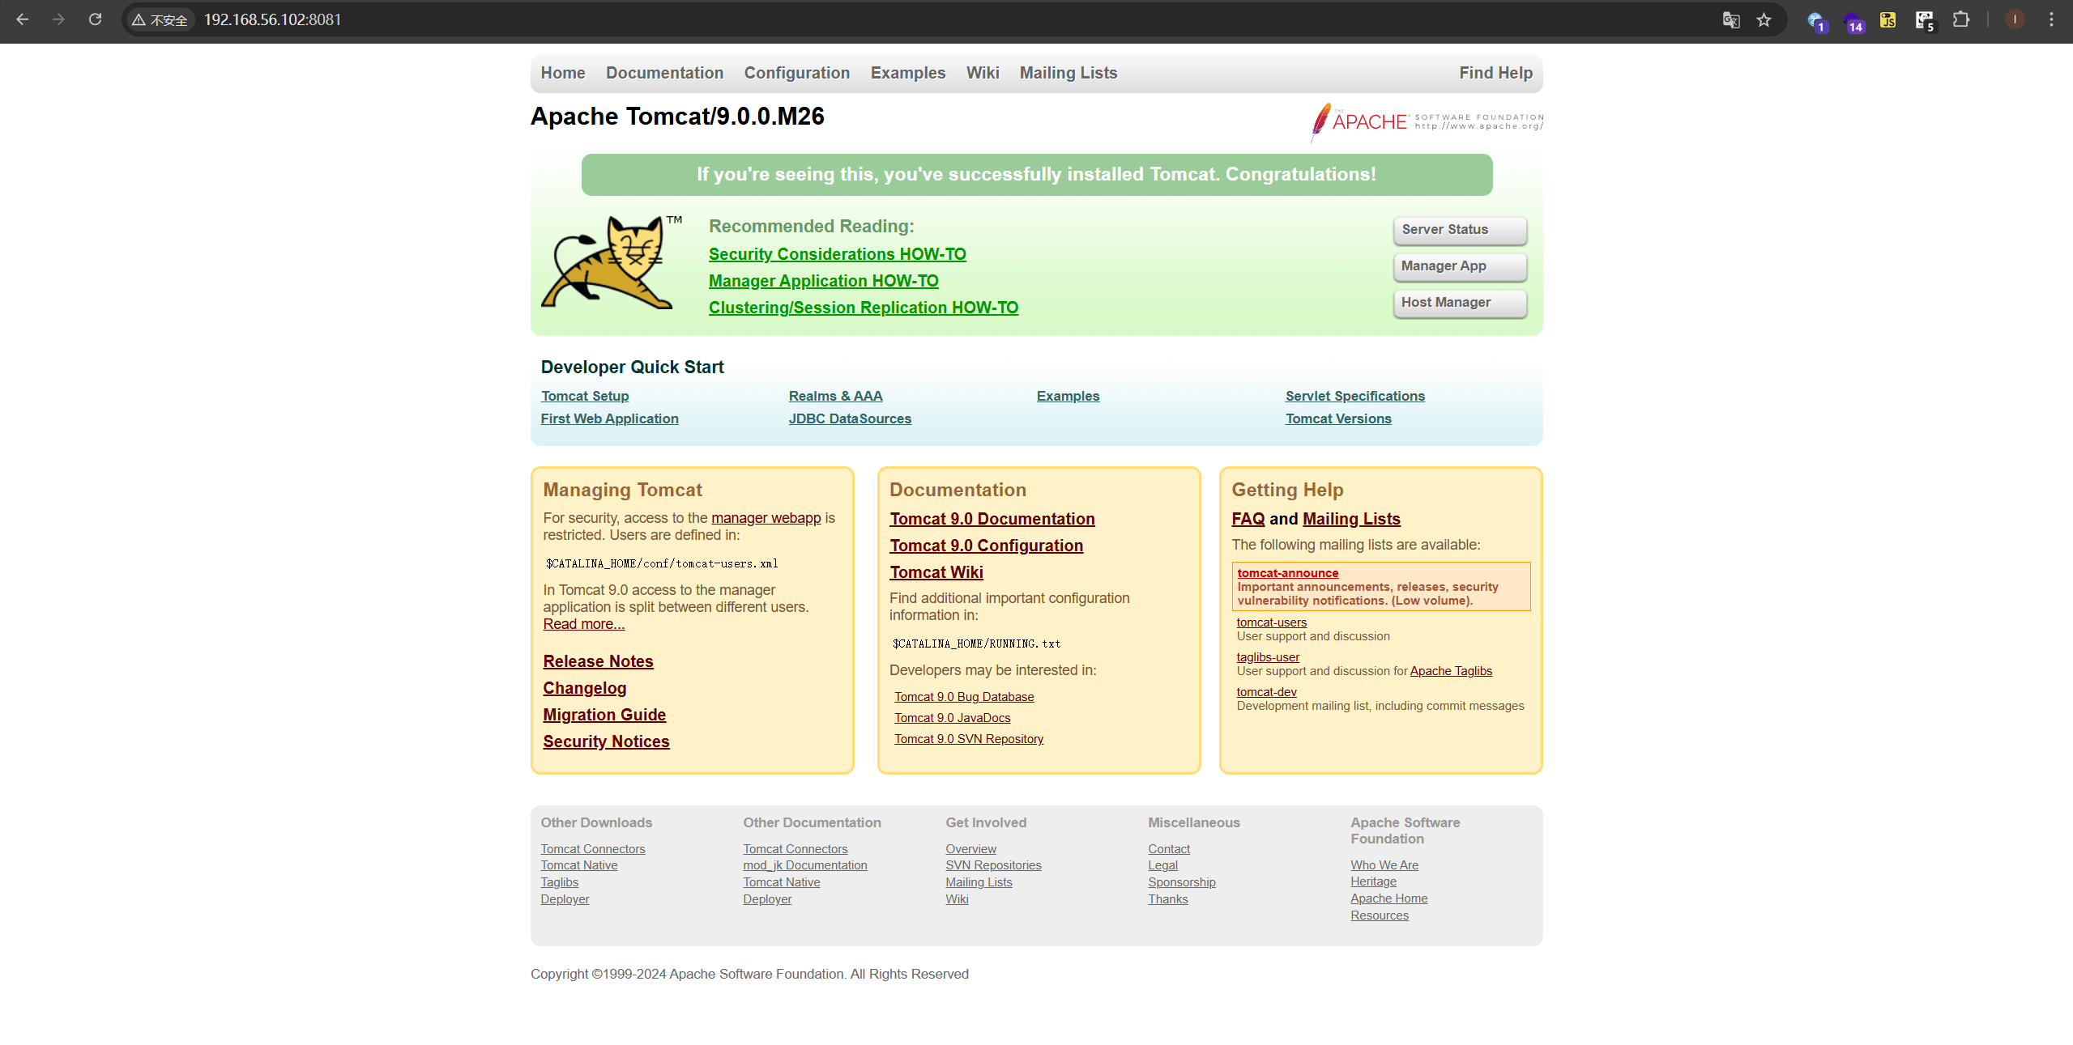2073x1045 pixels.
Task: Open Chrome's three-dot menu
Action: pyautogui.click(x=2051, y=19)
